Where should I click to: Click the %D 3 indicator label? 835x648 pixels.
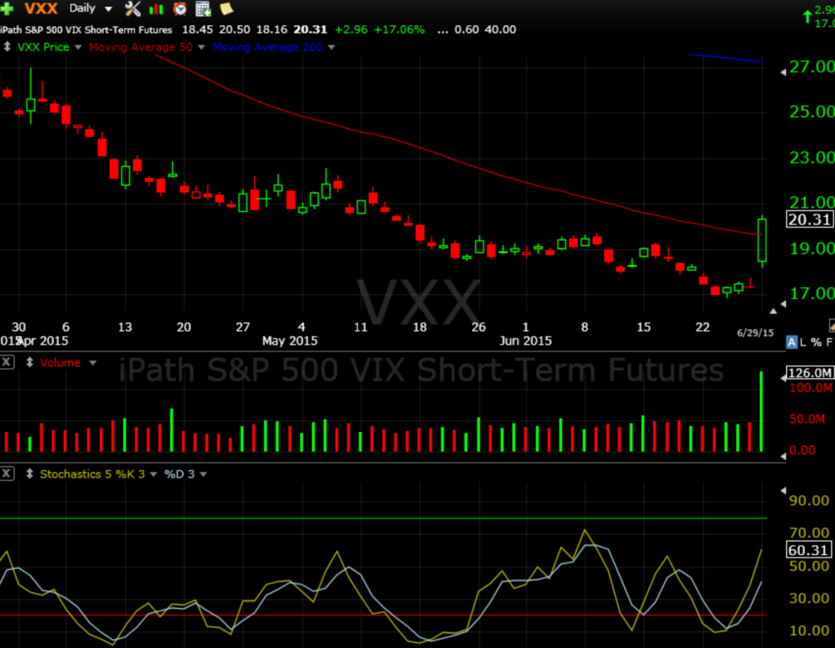179,474
